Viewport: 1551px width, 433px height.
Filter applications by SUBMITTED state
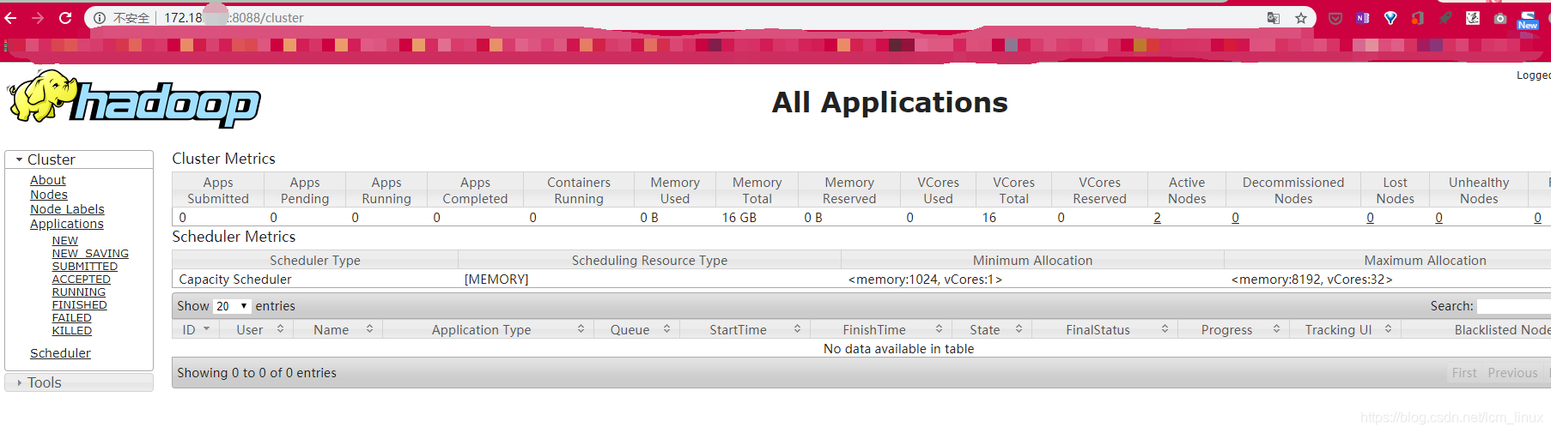[x=85, y=267]
